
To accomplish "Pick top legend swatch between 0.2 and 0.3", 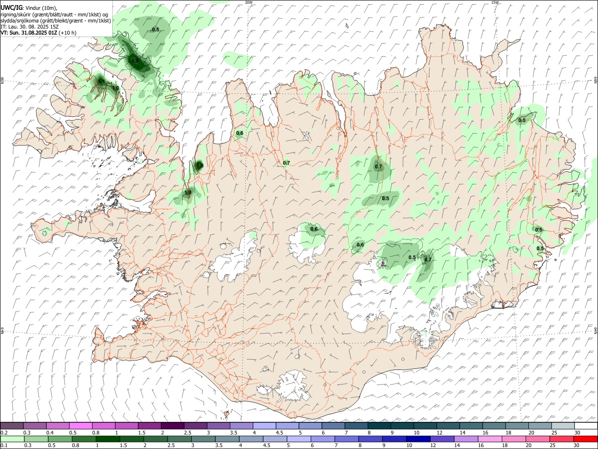I will 13,426.
